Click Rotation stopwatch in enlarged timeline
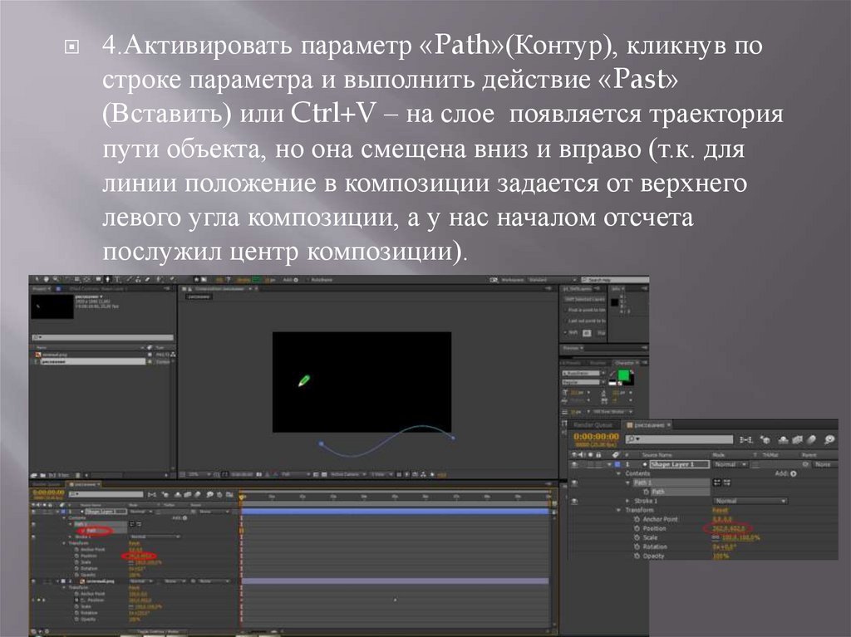851x637 pixels. pyautogui.click(x=637, y=547)
